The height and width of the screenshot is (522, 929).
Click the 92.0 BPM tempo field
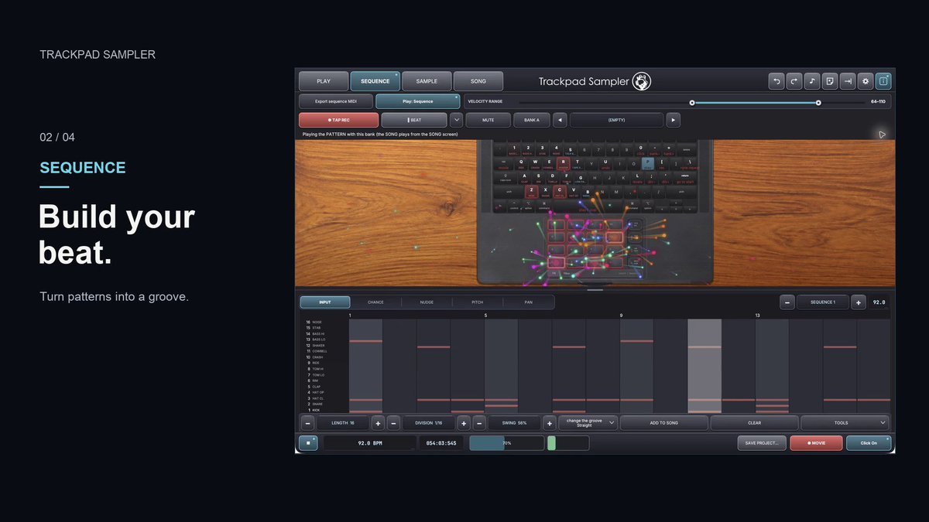point(370,443)
